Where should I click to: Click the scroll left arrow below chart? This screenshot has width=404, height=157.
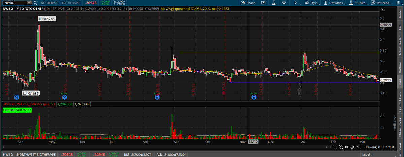326,147
